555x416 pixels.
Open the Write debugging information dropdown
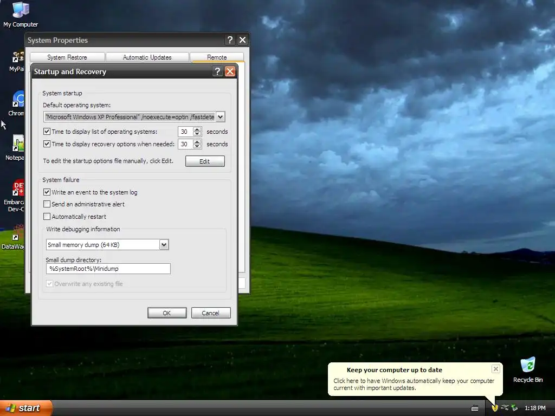tap(164, 244)
